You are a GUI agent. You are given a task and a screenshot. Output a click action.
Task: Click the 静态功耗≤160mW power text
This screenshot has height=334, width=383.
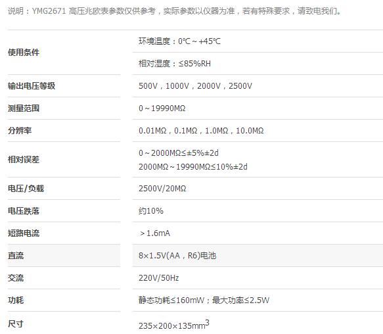point(171,300)
